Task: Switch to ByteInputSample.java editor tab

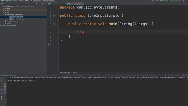Action: pos(75,4)
